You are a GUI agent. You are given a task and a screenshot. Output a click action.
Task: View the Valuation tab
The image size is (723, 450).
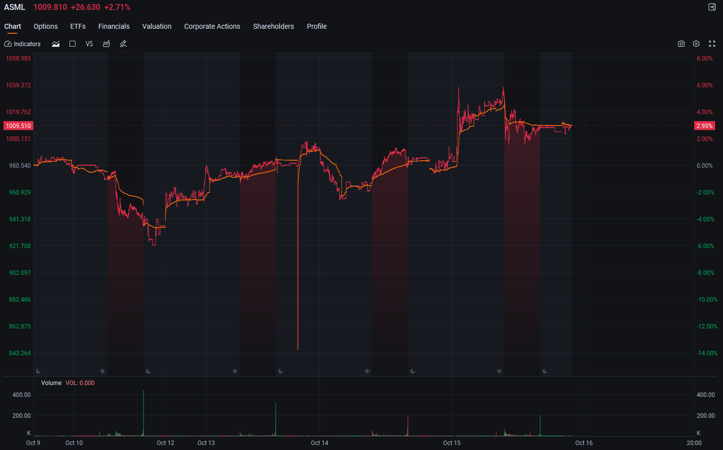(157, 26)
